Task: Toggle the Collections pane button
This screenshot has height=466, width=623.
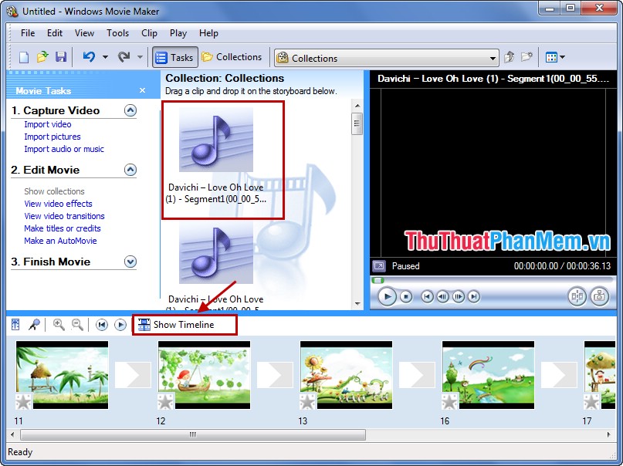Action: click(x=232, y=56)
